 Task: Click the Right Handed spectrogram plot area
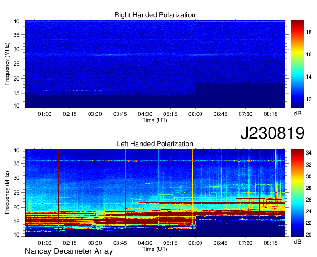155,64
